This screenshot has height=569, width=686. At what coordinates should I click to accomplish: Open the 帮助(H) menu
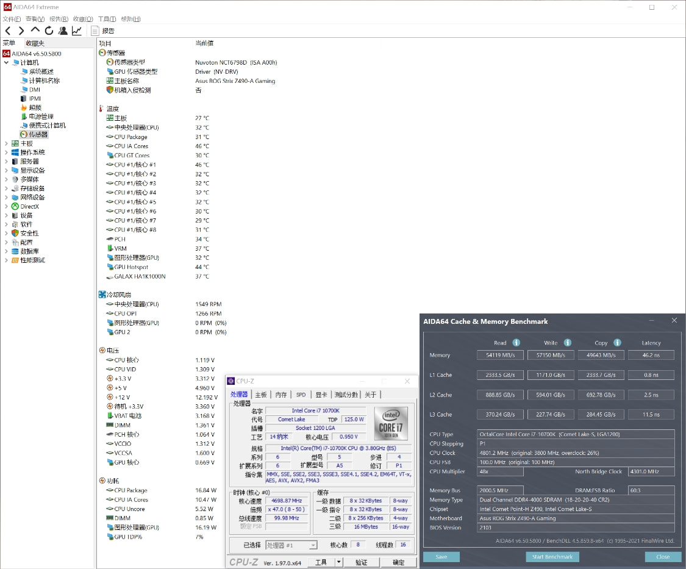pyautogui.click(x=130, y=19)
